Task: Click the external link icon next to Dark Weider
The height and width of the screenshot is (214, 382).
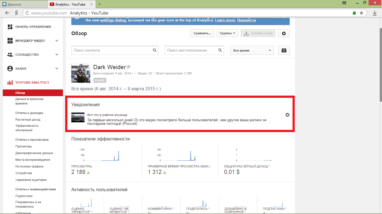Action: click(128, 67)
